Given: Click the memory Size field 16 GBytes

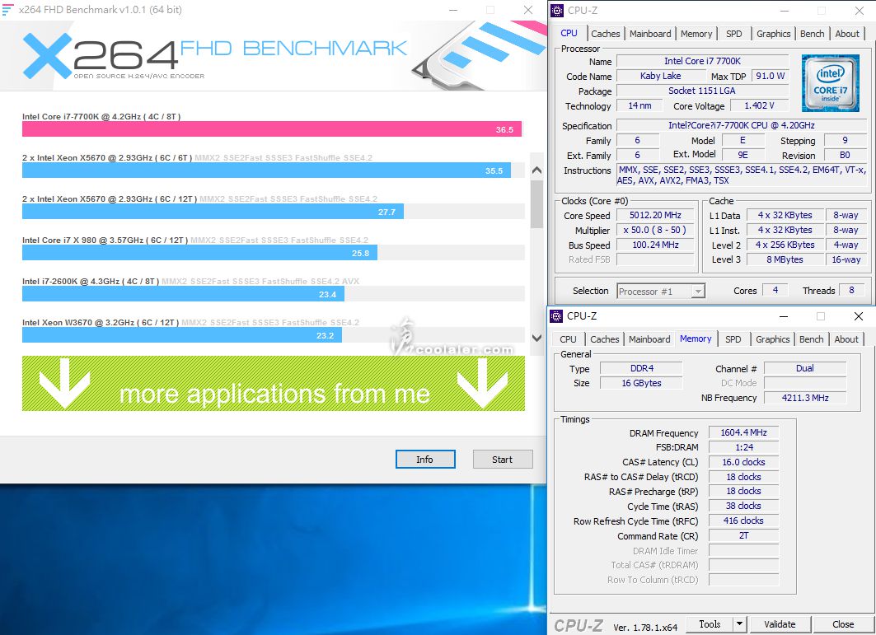Looking at the screenshot, I should pyautogui.click(x=641, y=383).
